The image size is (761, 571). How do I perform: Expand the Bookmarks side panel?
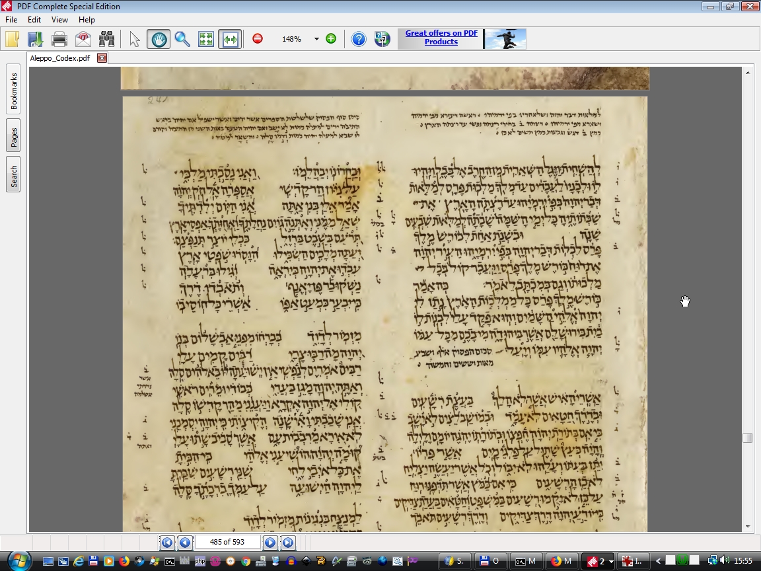[14, 91]
